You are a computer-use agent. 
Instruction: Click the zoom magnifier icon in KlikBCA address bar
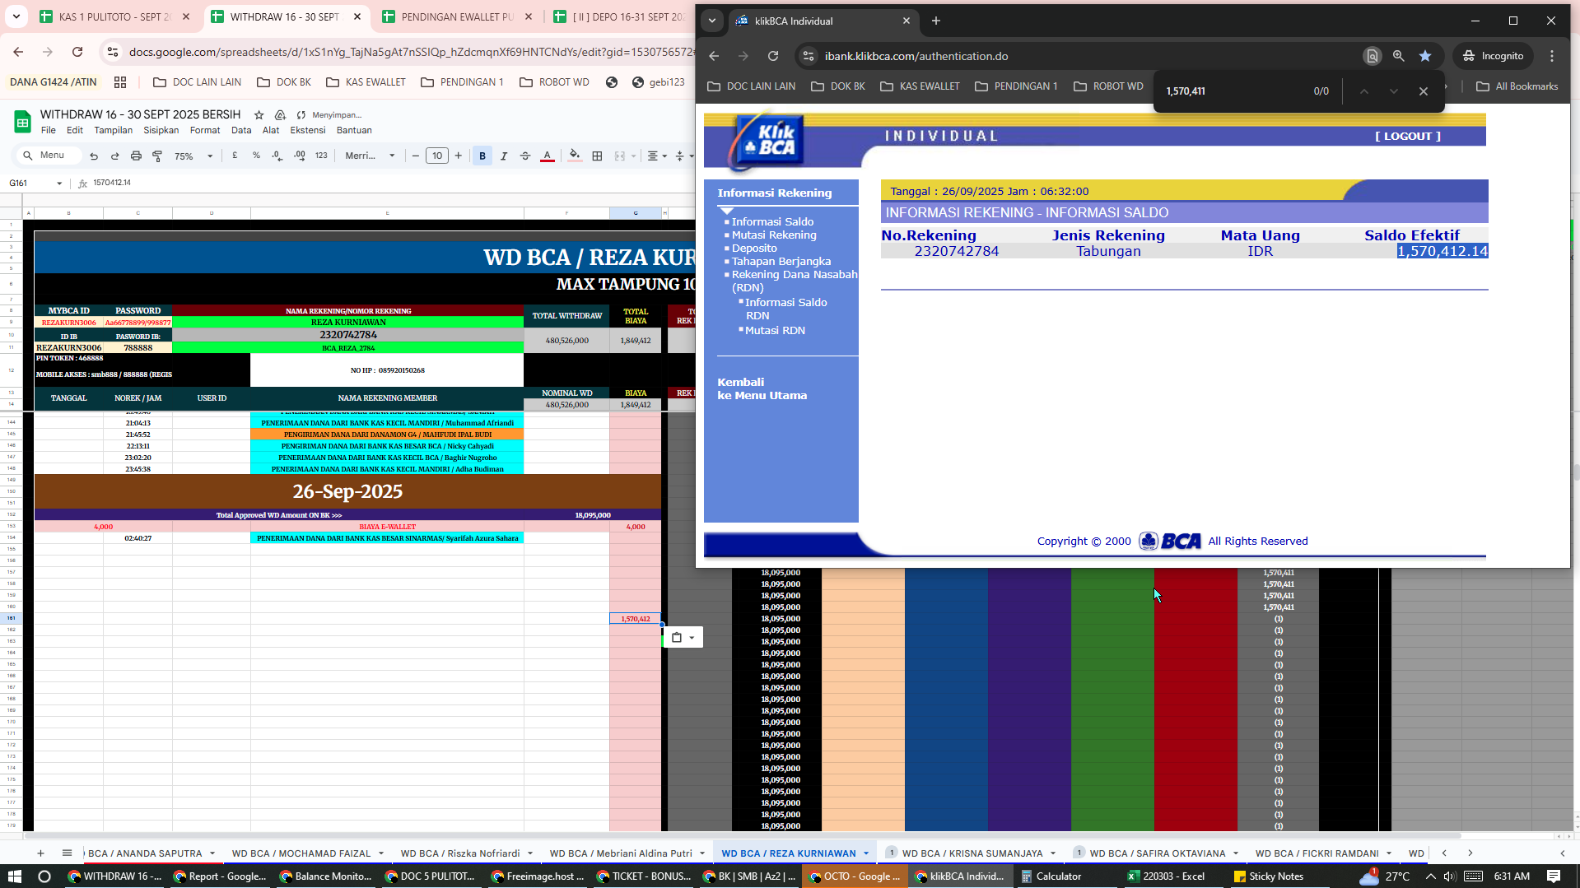[x=1398, y=56]
